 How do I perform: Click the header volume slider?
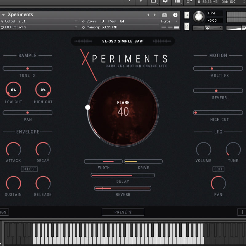pos(236,28)
